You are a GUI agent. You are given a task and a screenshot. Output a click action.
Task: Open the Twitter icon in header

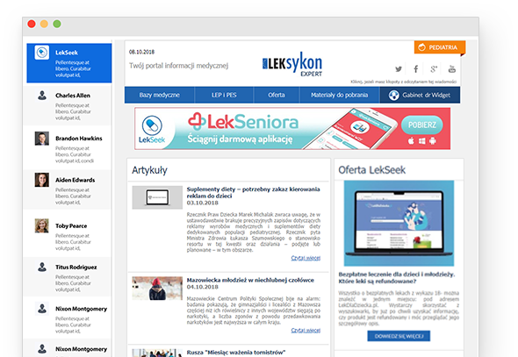click(x=399, y=69)
